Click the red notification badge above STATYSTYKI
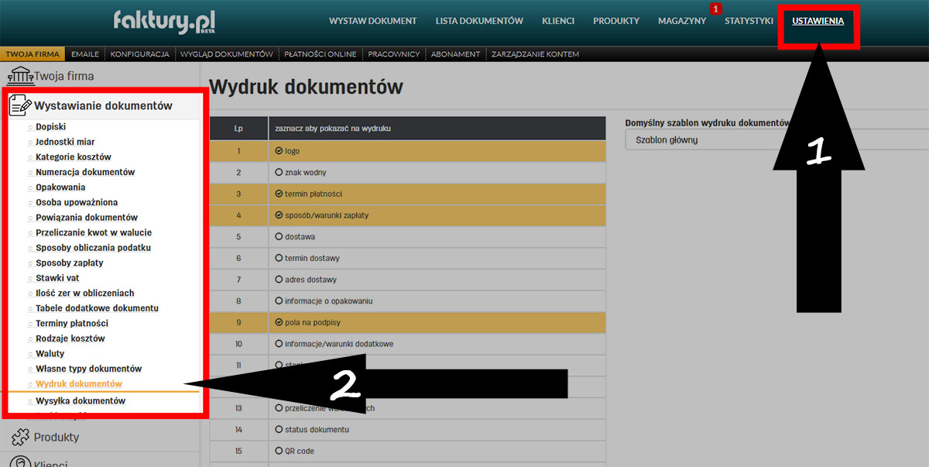This screenshot has height=467, width=929. pos(715,9)
